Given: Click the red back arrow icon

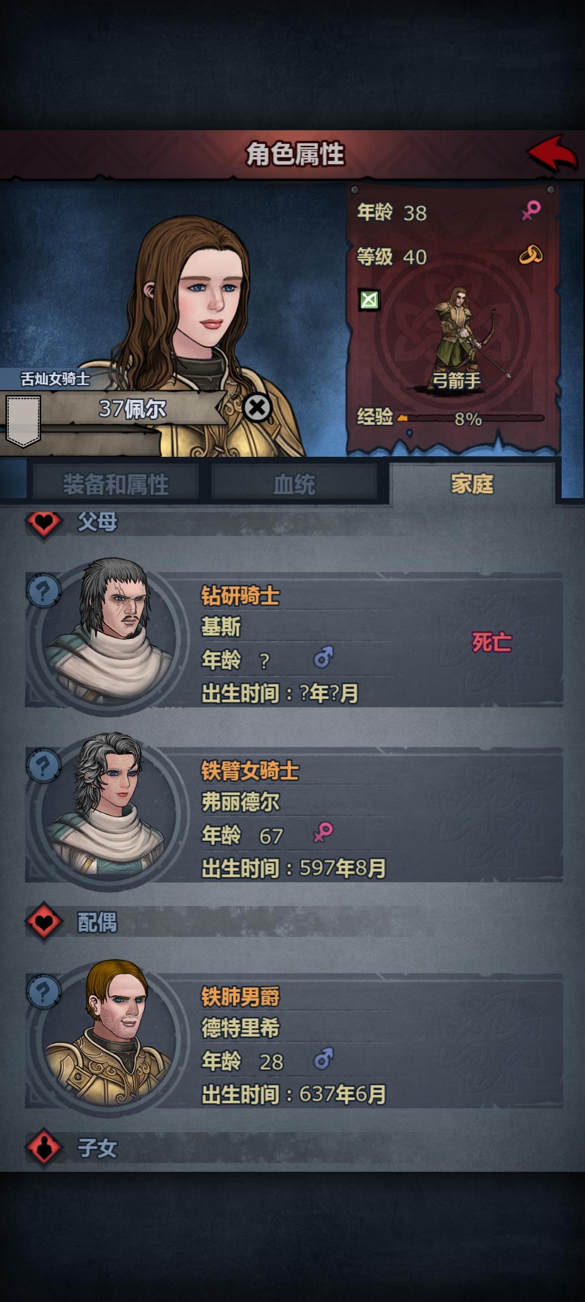Looking at the screenshot, I should point(552,154).
